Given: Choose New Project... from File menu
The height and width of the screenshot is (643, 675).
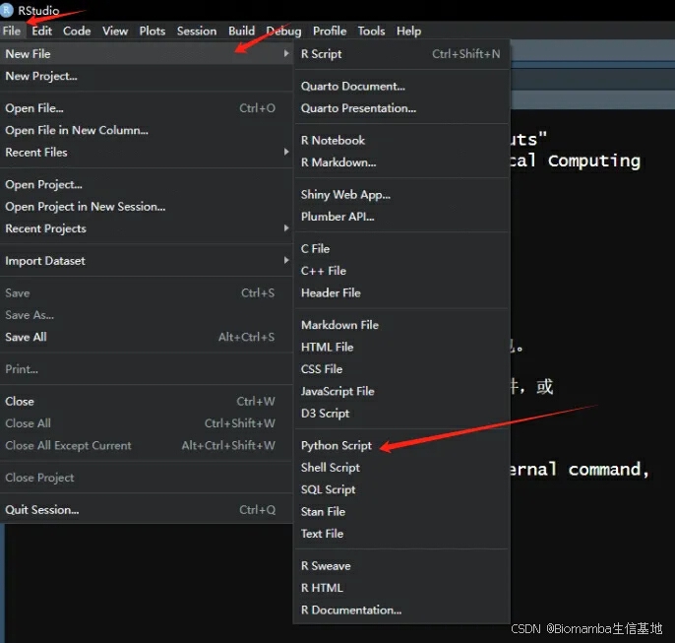Looking at the screenshot, I should coord(147,76).
